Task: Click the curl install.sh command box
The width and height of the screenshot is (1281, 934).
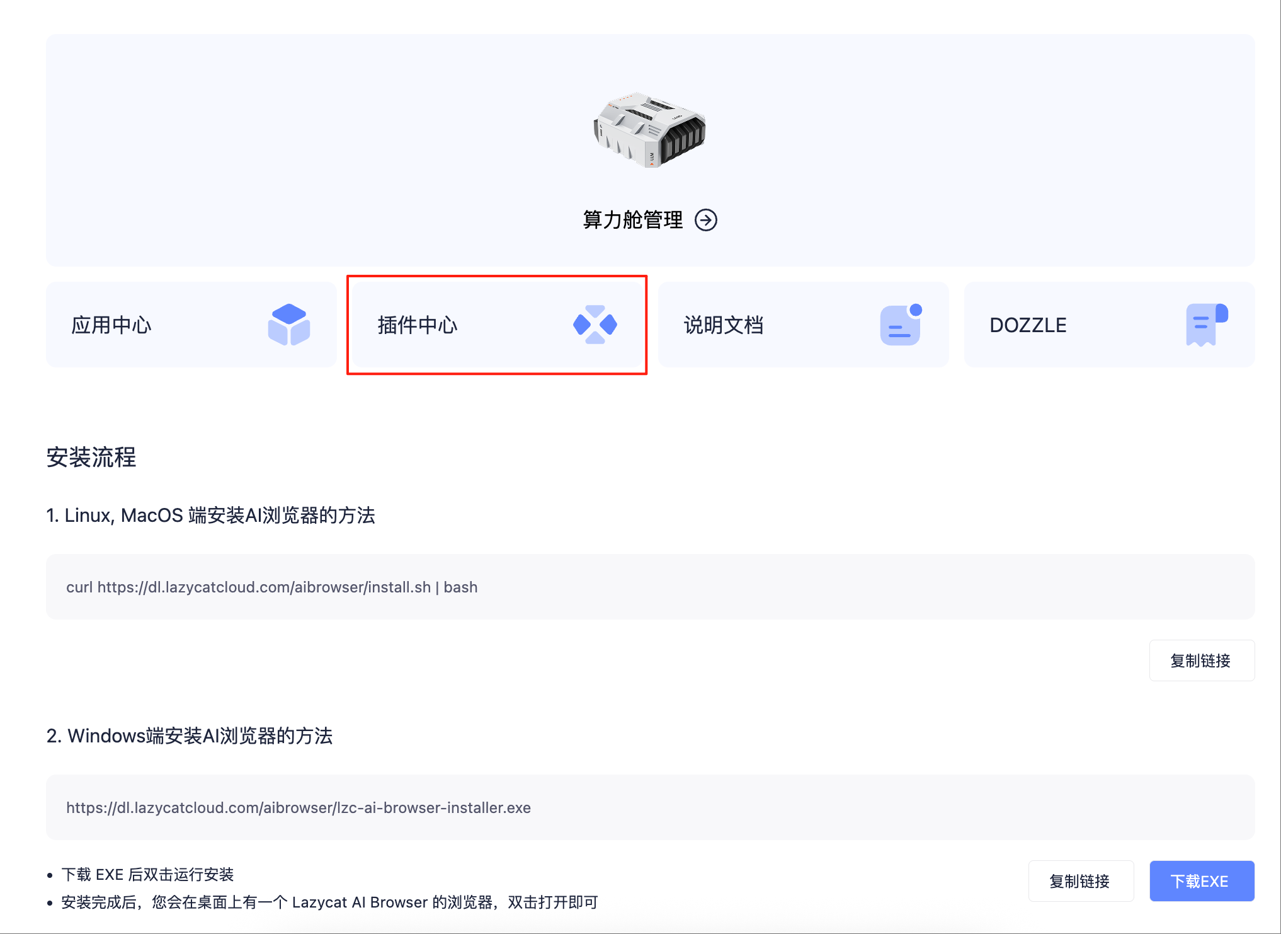Action: [x=651, y=587]
